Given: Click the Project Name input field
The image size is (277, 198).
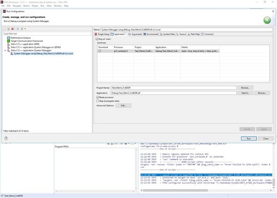Looking at the screenshot, I should point(175,88).
